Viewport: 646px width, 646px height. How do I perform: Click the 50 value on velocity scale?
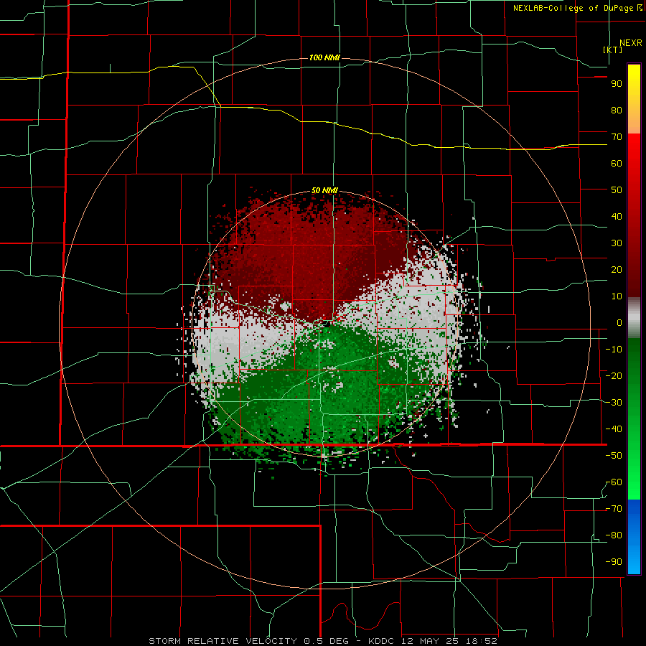[617, 190]
